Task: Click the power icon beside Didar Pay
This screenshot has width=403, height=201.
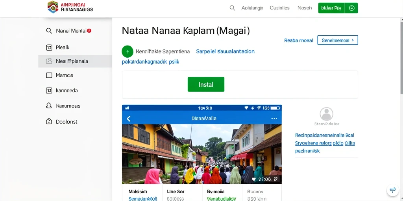Action: click(x=351, y=8)
